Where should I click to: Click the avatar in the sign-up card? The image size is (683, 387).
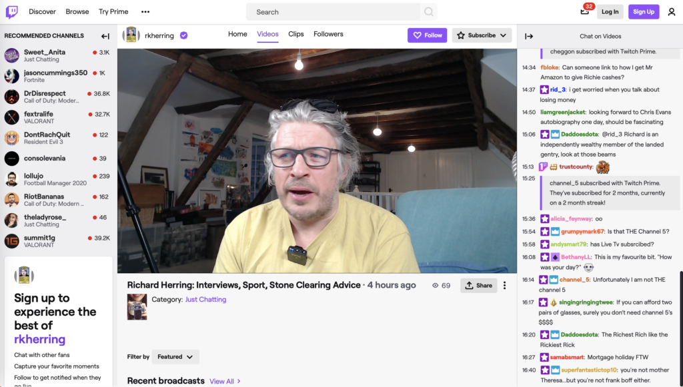24,275
